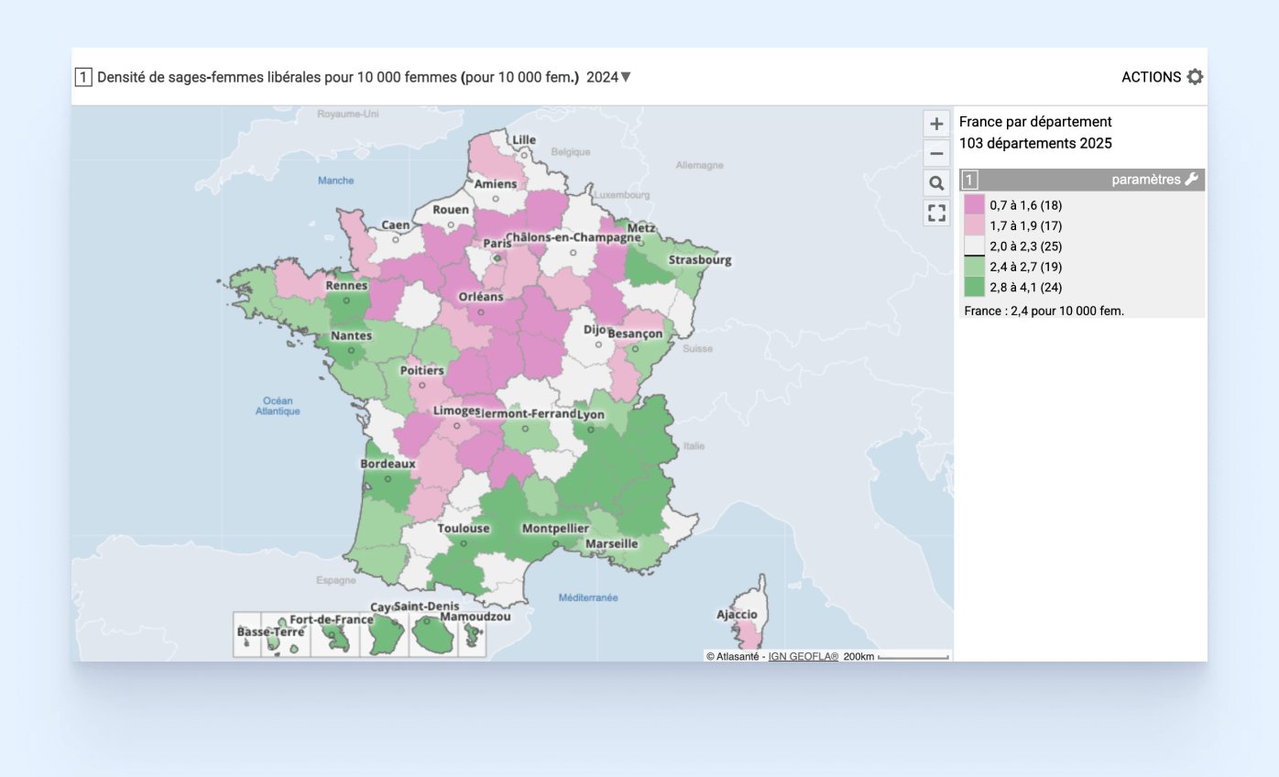
Task: Click the Mamoudzou inset map
Action: (472, 634)
